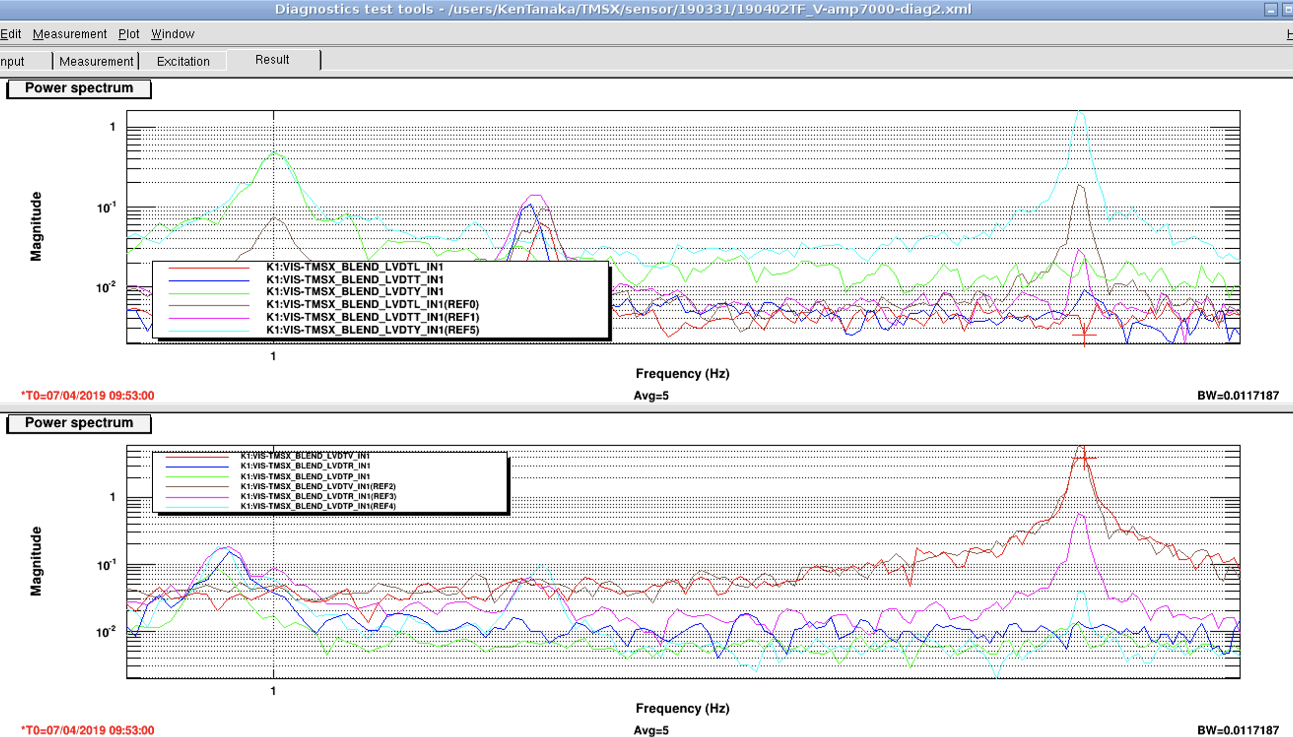Open the Plot menu

[129, 34]
